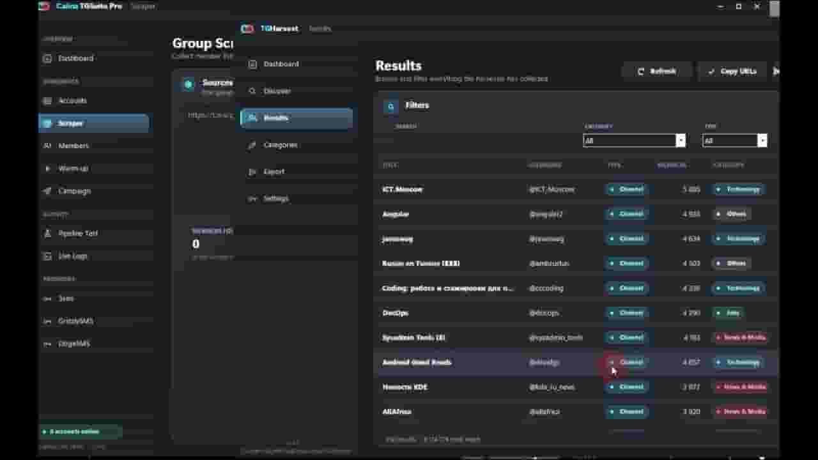The width and height of the screenshot is (818, 460).
Task: Click the Jobs badge in DevOps row
Action: [x=729, y=313]
